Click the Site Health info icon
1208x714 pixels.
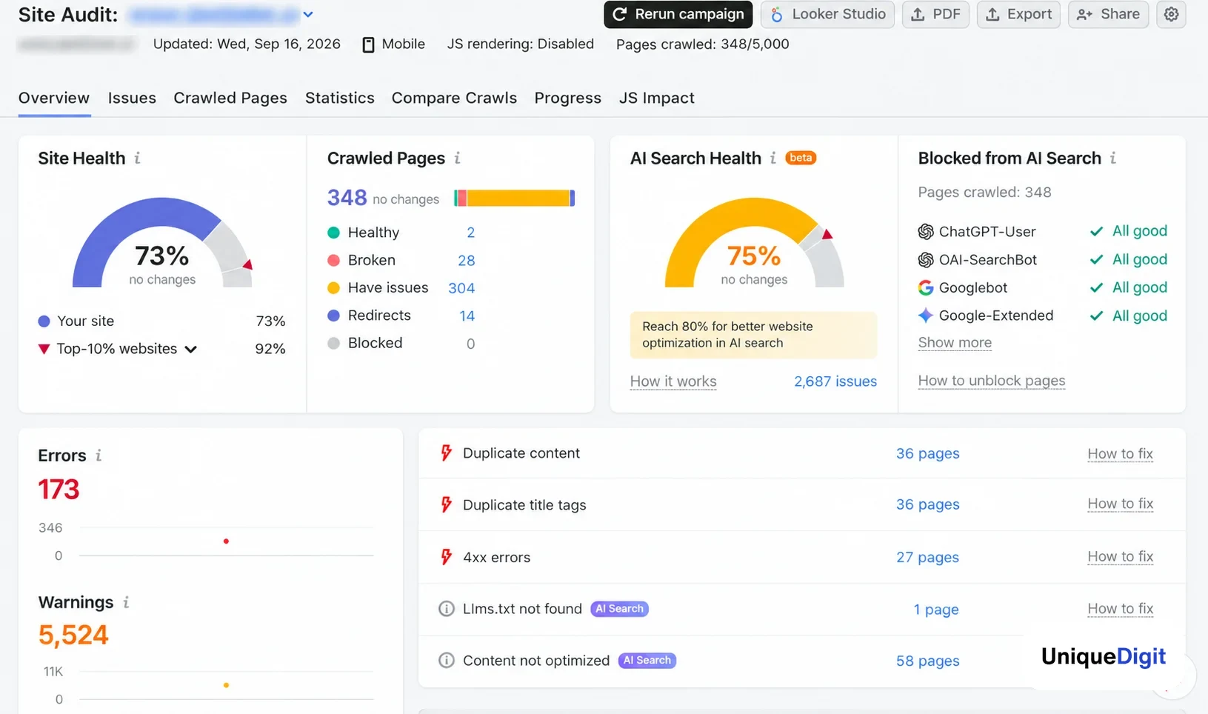(137, 158)
